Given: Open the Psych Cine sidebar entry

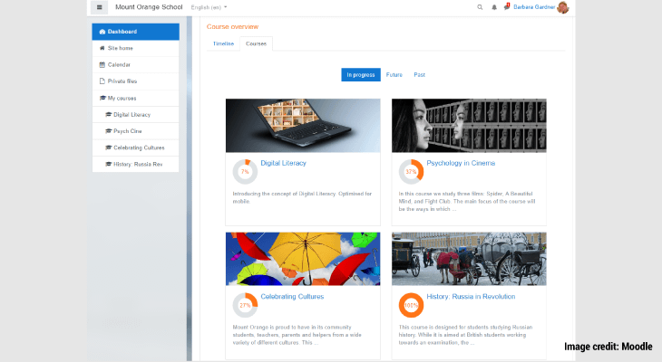Looking at the screenshot, I should (x=135, y=131).
